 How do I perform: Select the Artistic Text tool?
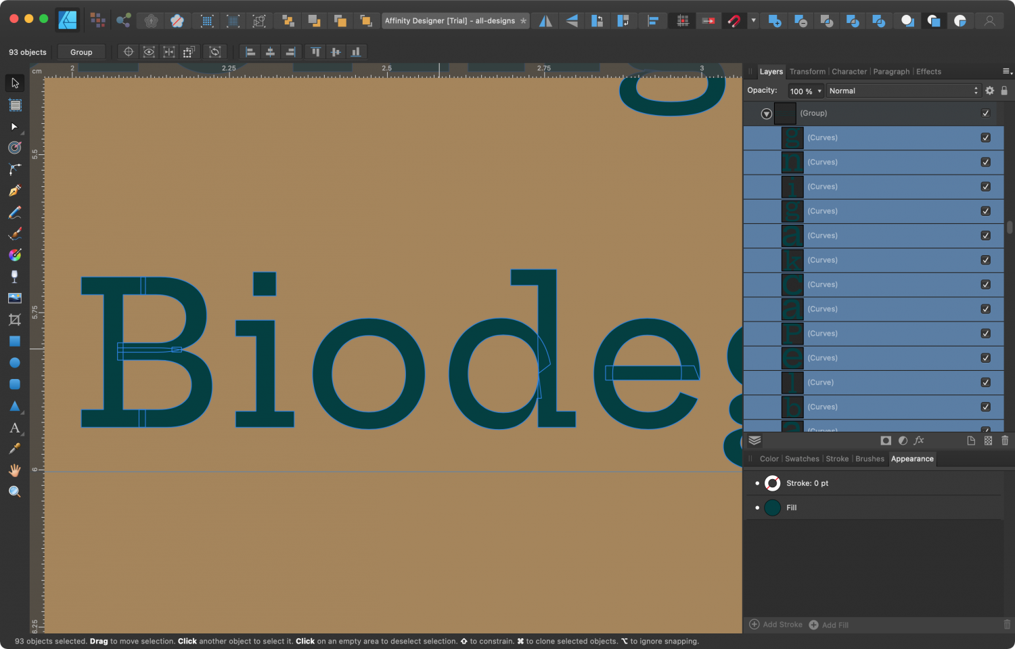pos(14,428)
